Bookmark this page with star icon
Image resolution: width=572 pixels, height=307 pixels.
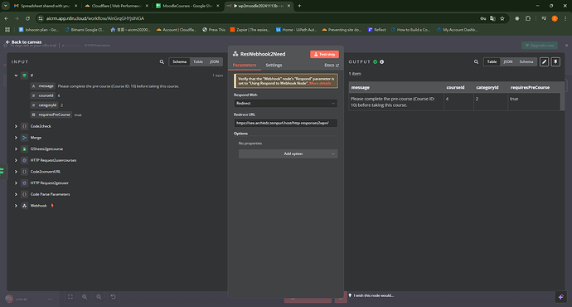[x=502, y=18]
